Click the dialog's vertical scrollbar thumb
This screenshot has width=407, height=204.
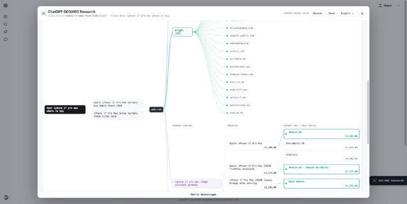pyautogui.click(x=367, y=112)
